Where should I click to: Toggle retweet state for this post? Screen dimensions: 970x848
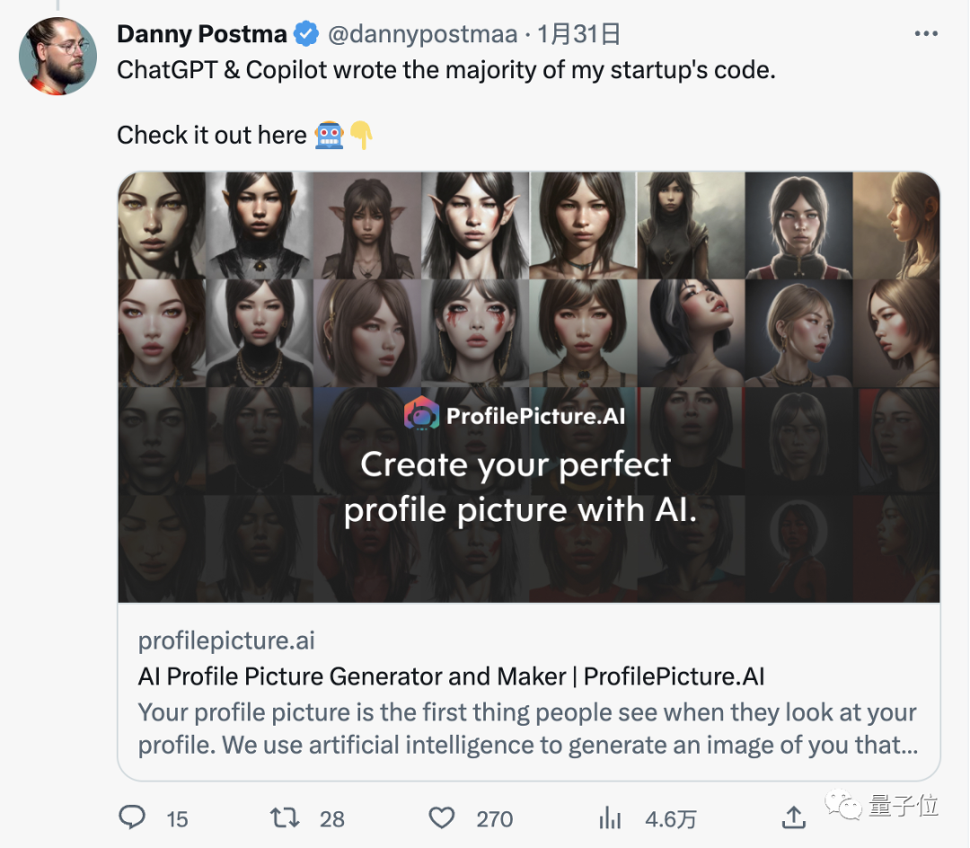[x=285, y=818]
